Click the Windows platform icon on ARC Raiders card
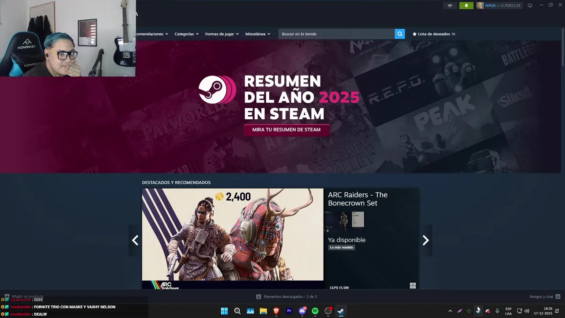Viewport: 565px width, 318px height. click(x=413, y=286)
